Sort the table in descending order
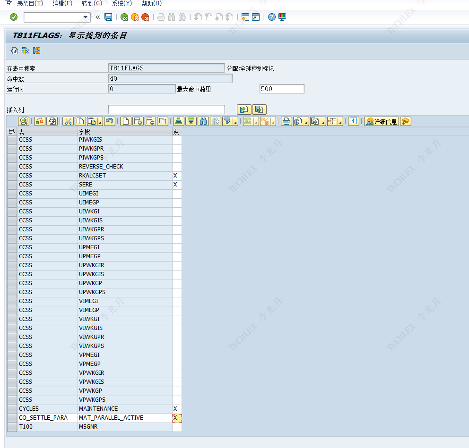Screen dimensions: 469x448 [x=191, y=121]
